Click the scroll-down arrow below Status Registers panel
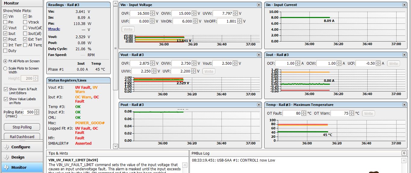This screenshot has height=173, width=411. click(115, 146)
